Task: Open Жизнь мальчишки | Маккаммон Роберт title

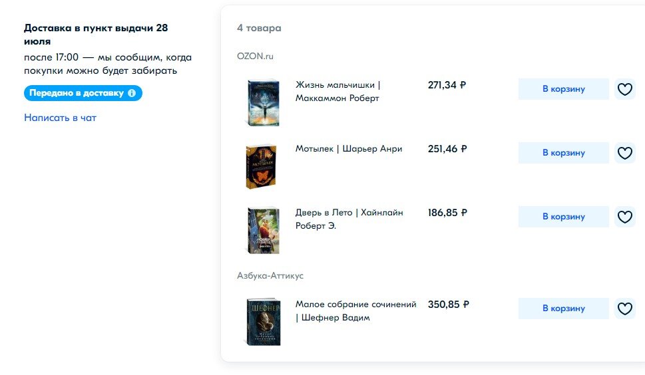Action: pos(337,92)
